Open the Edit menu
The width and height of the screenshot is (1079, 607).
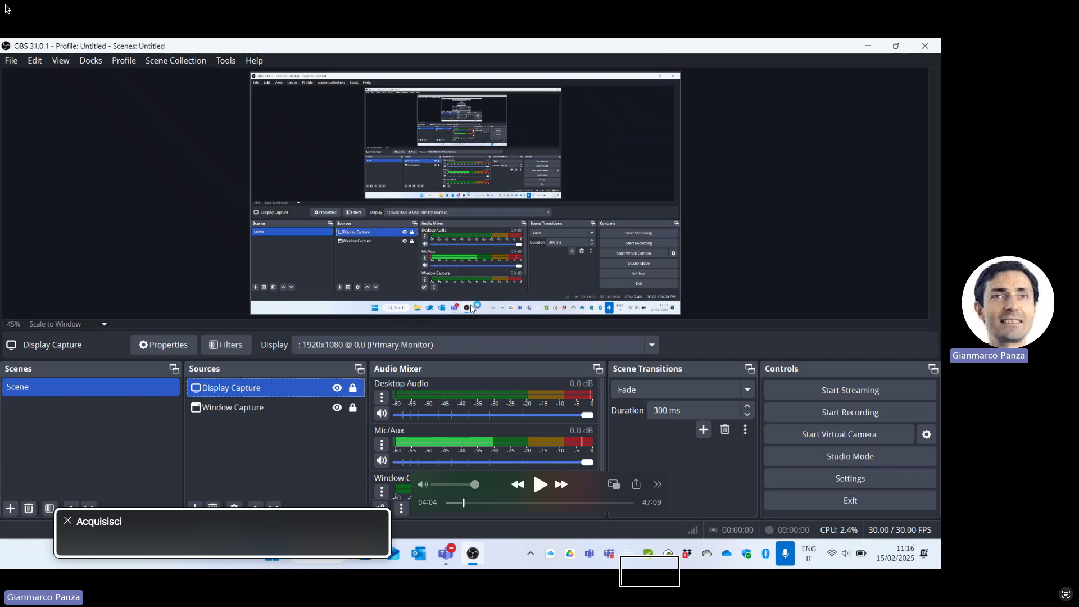[x=35, y=61]
